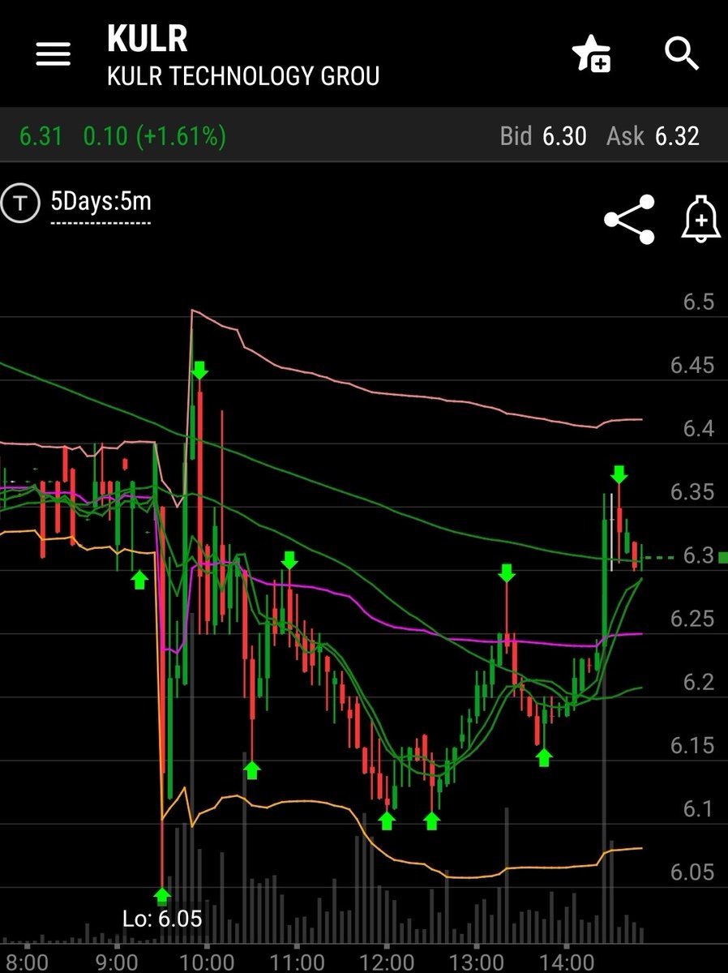Tap the 6.05 price axis label

click(692, 872)
